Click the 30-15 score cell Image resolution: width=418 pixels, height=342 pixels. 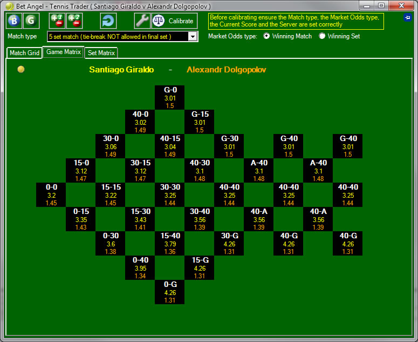click(140, 170)
